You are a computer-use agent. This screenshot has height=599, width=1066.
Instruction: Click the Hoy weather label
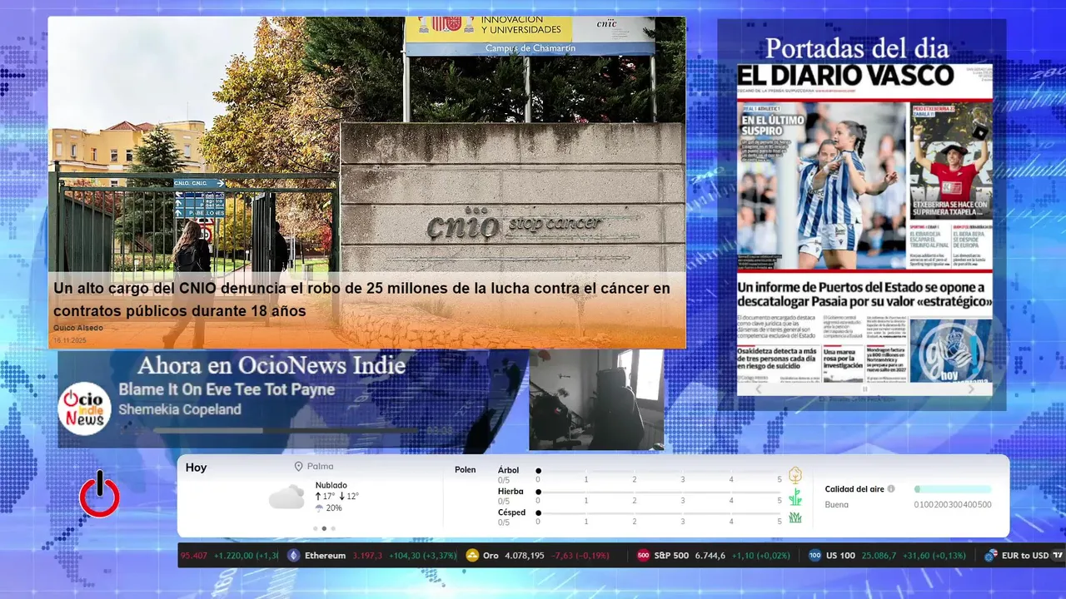click(x=196, y=468)
